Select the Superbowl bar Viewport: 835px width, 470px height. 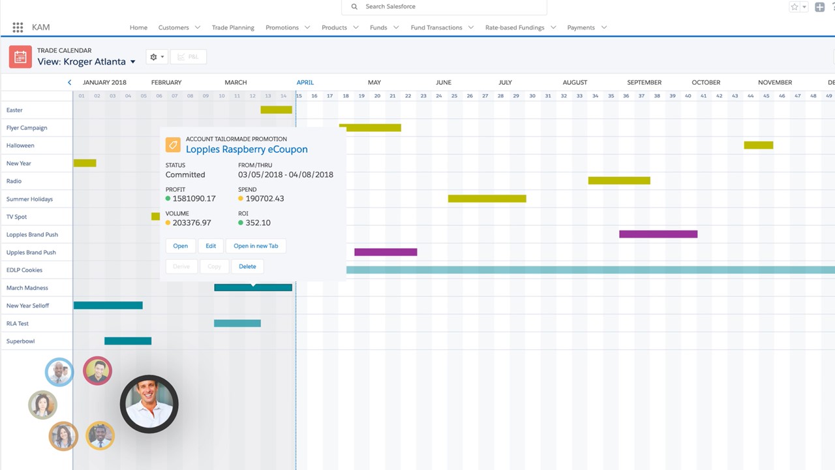(x=128, y=341)
